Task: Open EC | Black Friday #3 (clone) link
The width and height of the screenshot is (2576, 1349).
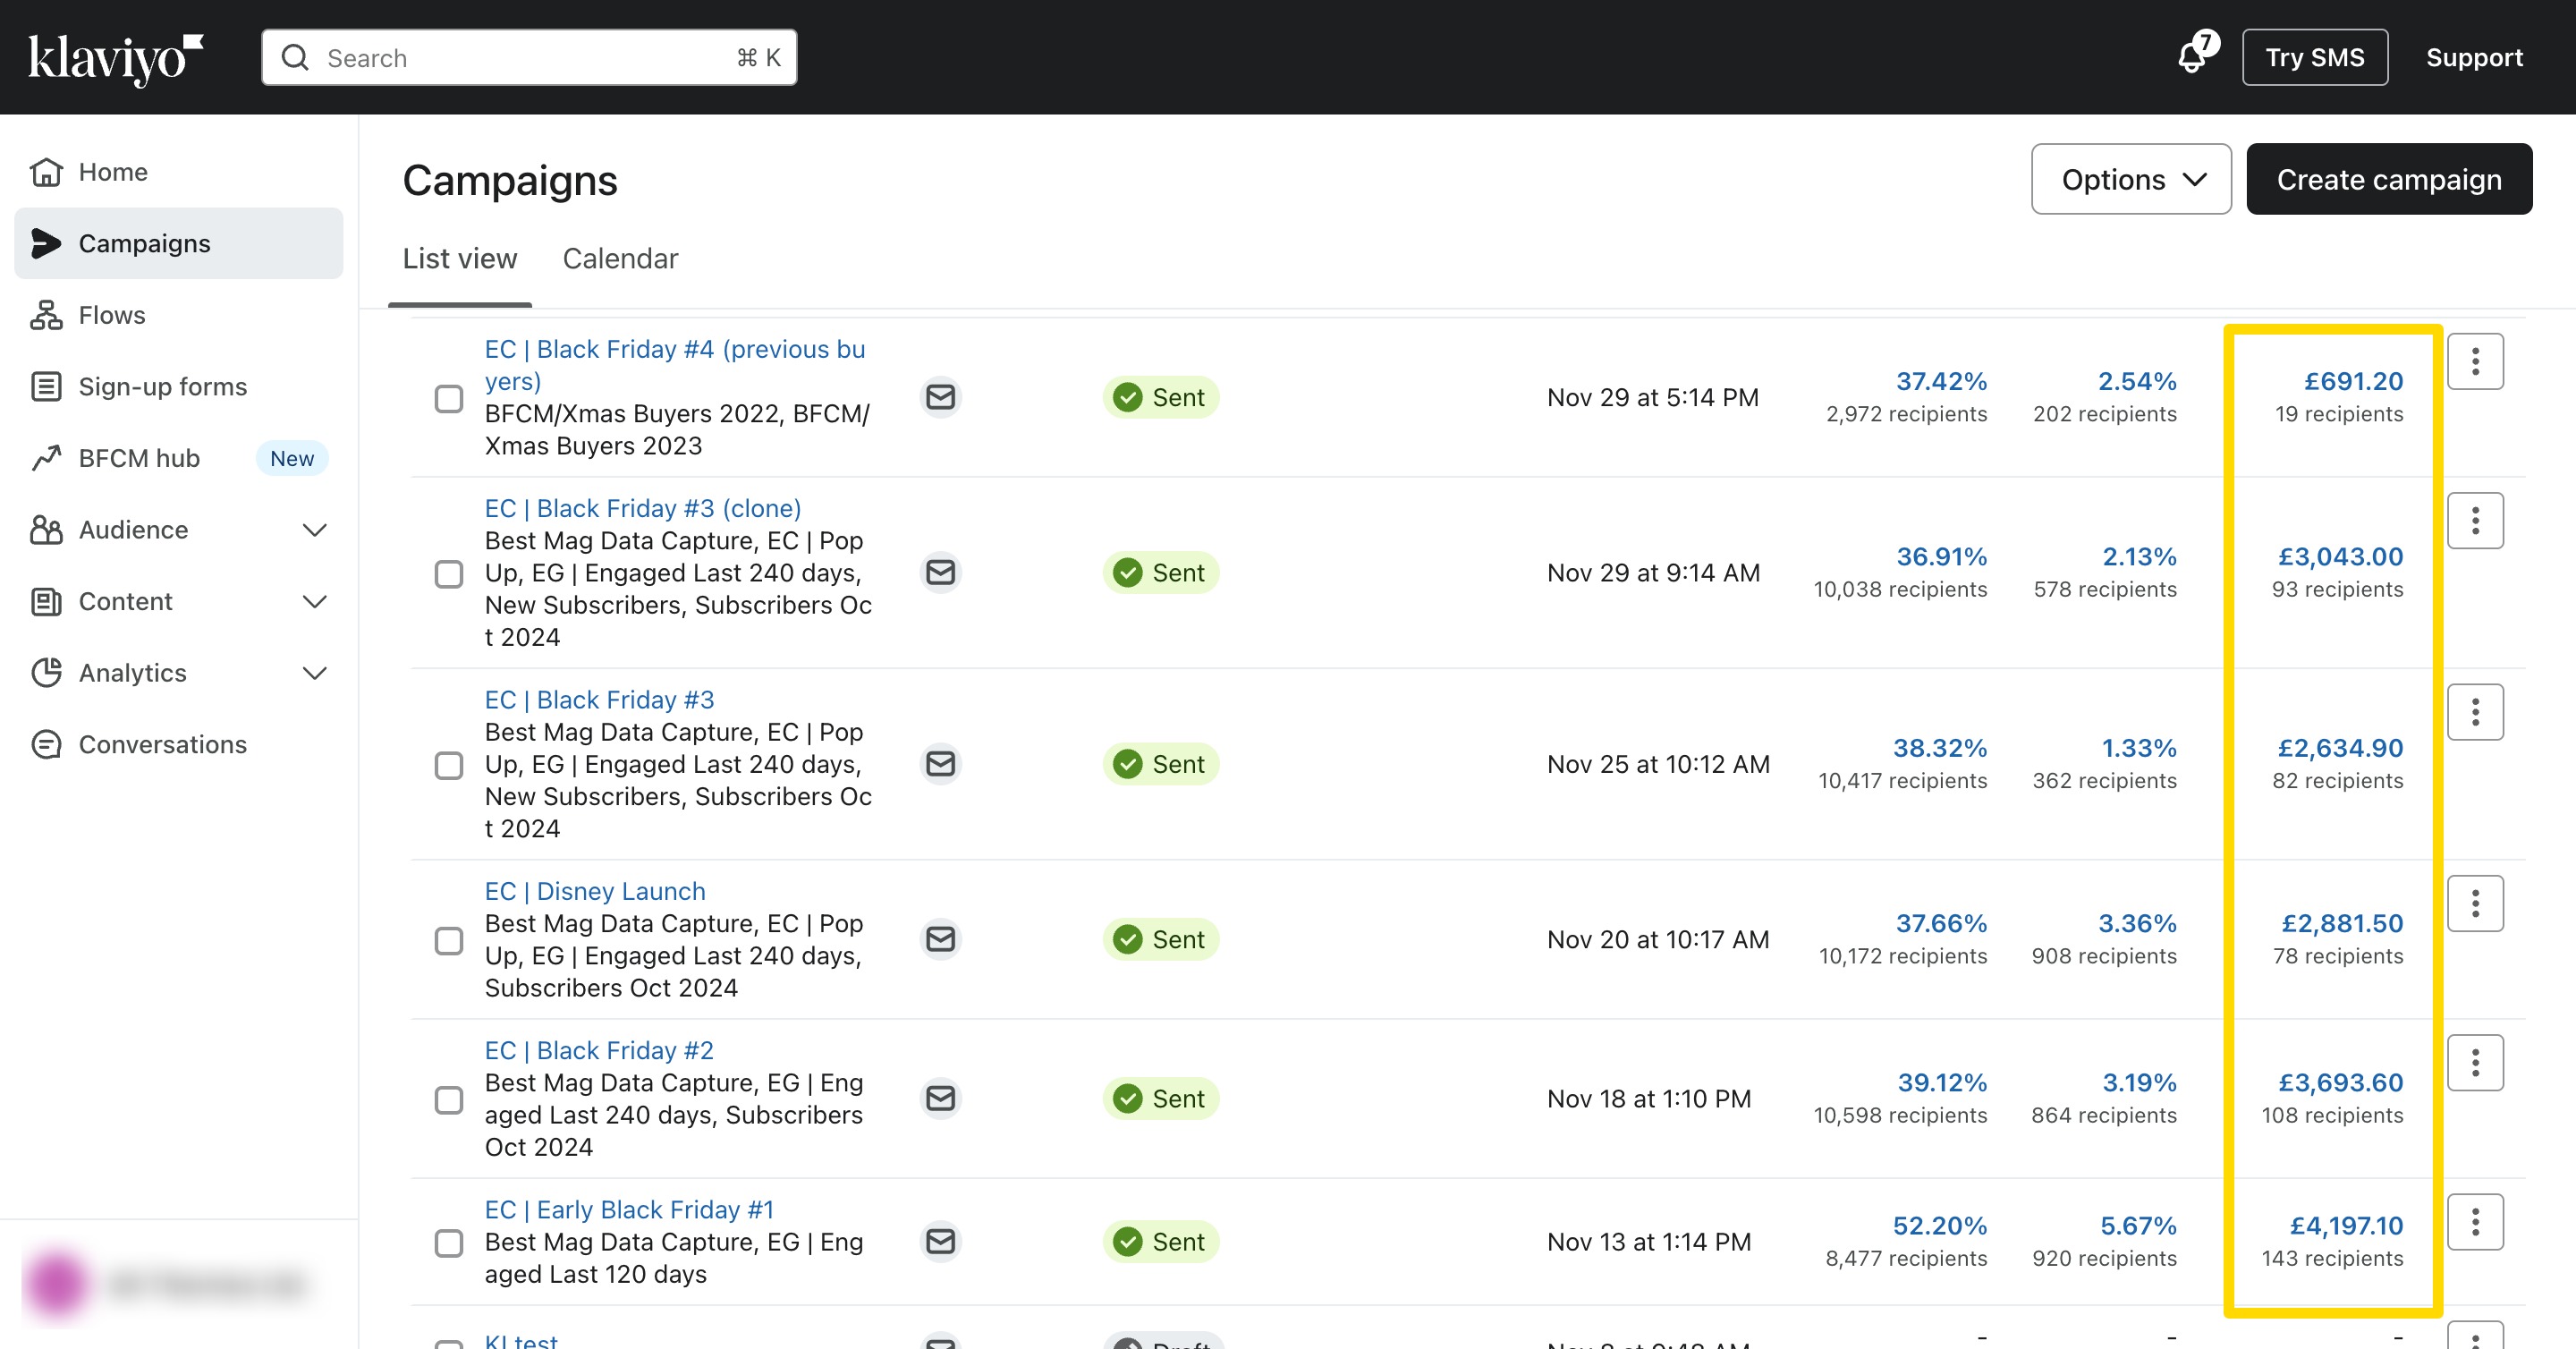Action: [643, 507]
